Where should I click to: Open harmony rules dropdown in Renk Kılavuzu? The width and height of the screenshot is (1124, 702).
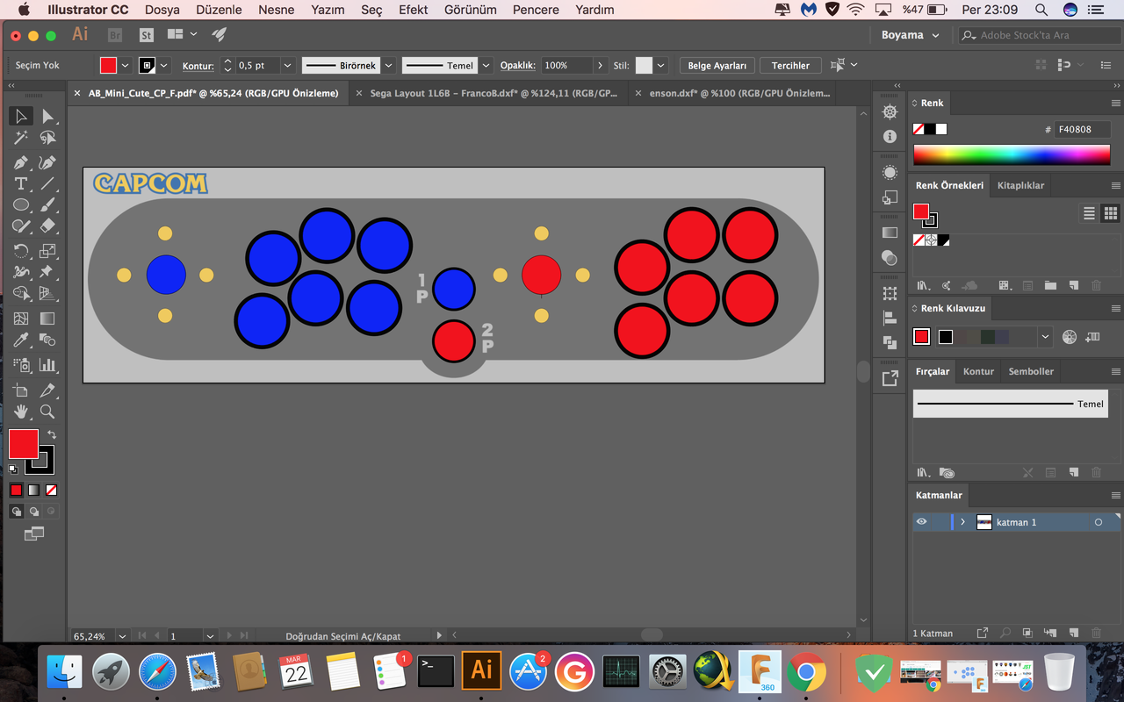click(1045, 336)
